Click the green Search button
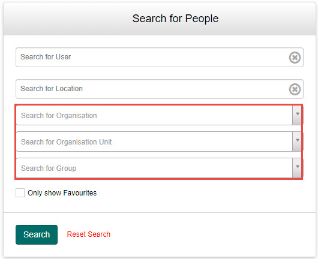The height and width of the screenshot is (259, 318). pyautogui.click(x=37, y=234)
